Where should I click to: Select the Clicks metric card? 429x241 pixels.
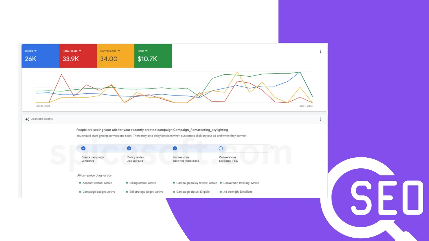click(x=40, y=56)
